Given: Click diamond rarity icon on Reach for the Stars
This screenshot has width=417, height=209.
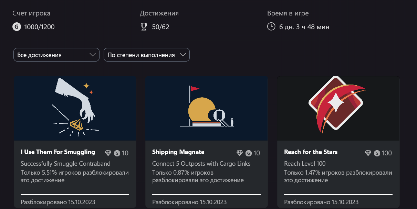Looking at the screenshot, I should click(368, 153).
